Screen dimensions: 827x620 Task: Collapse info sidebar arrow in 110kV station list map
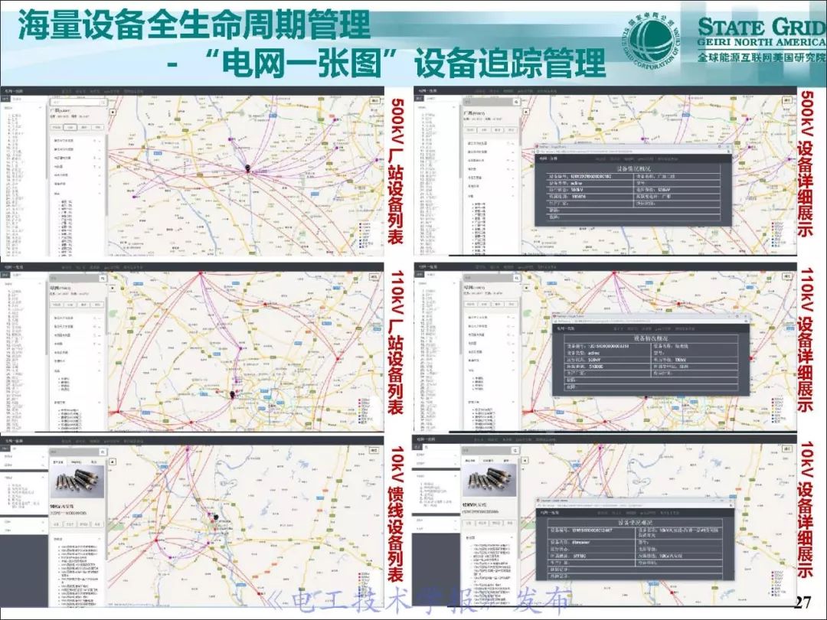(x=113, y=288)
